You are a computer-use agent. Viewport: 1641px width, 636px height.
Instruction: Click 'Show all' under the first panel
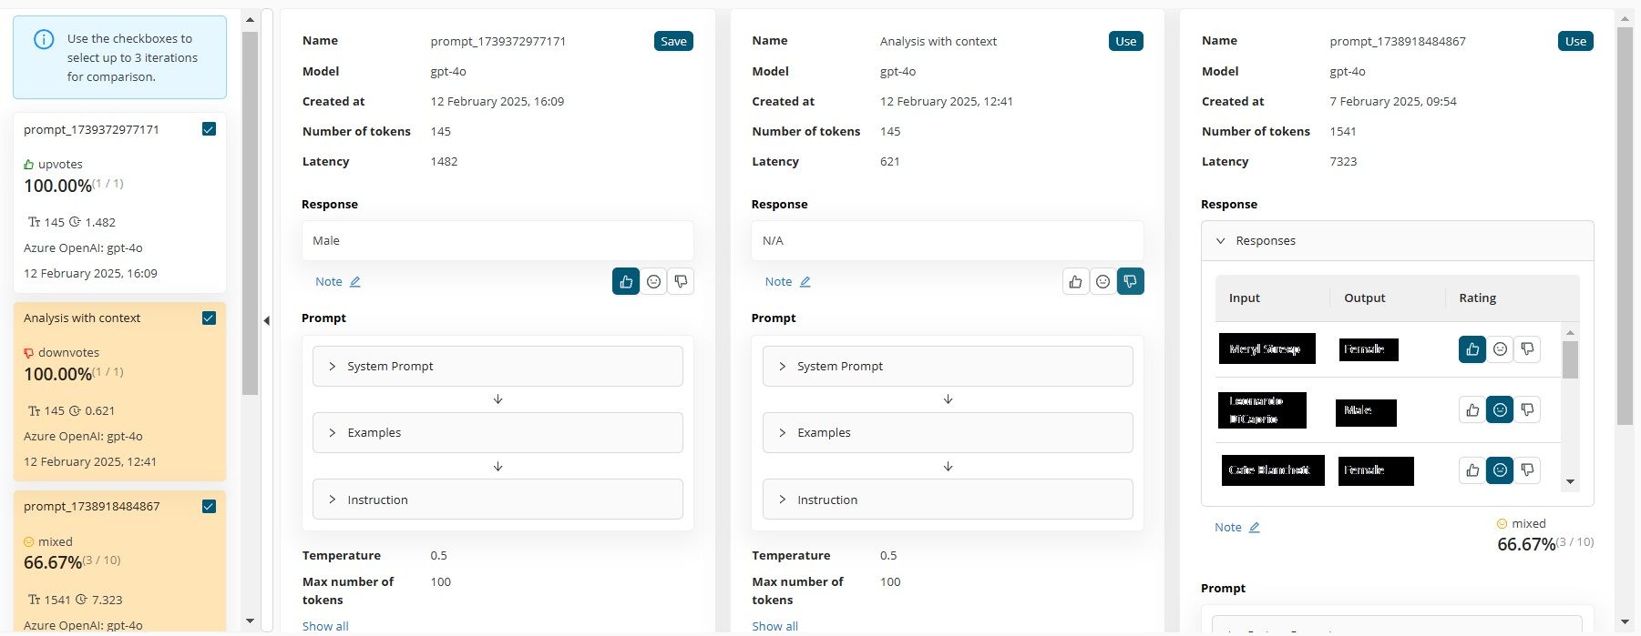point(325,626)
